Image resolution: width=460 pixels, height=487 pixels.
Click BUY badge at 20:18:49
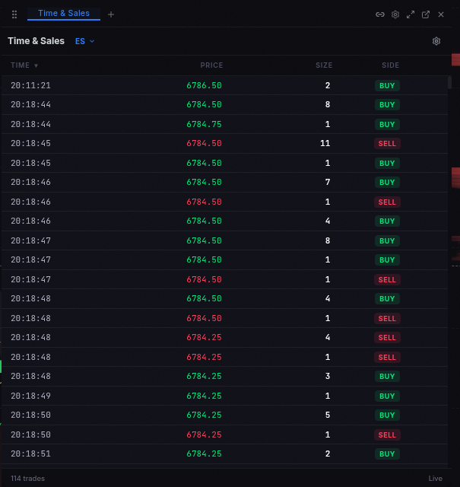pos(387,396)
